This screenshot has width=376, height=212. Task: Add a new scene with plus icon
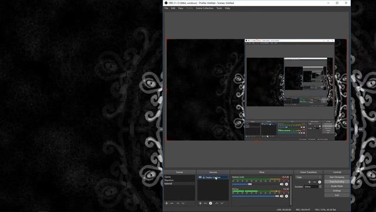(166, 203)
